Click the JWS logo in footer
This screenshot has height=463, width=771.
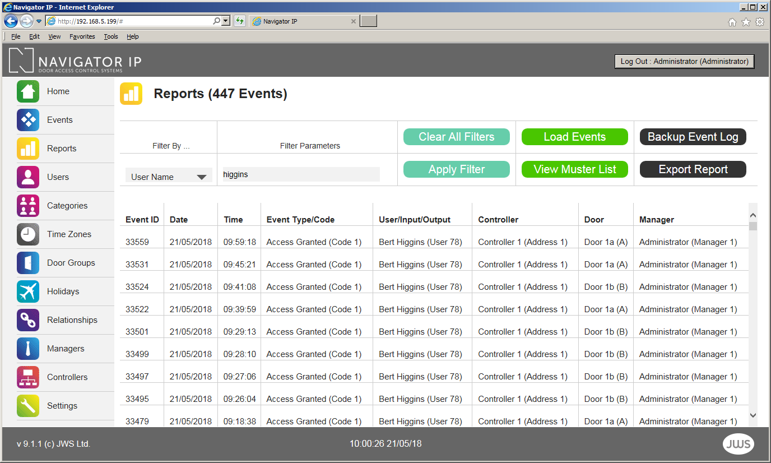click(739, 444)
